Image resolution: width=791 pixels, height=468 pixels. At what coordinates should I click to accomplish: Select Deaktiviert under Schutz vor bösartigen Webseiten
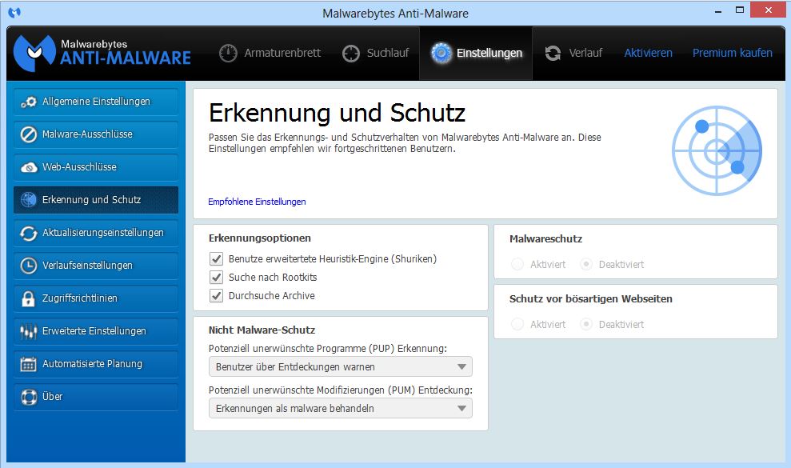[x=585, y=324]
